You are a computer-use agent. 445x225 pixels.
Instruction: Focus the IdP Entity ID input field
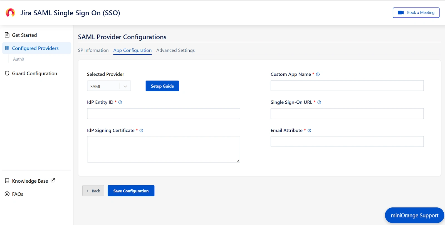164,114
